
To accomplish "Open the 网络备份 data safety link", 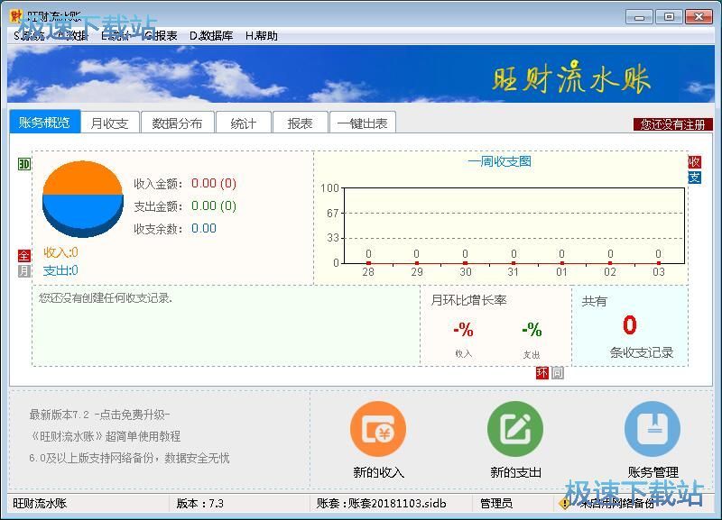I will coord(129,458).
